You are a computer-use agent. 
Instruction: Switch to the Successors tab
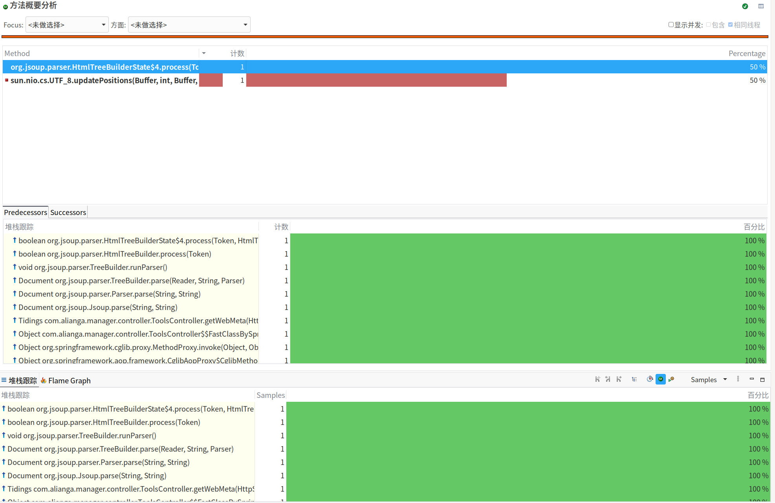[x=68, y=212]
